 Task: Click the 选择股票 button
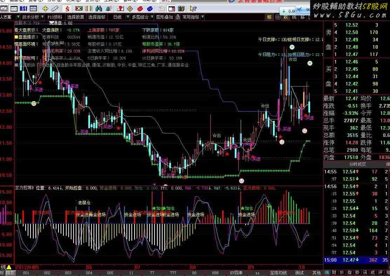[76, 17]
